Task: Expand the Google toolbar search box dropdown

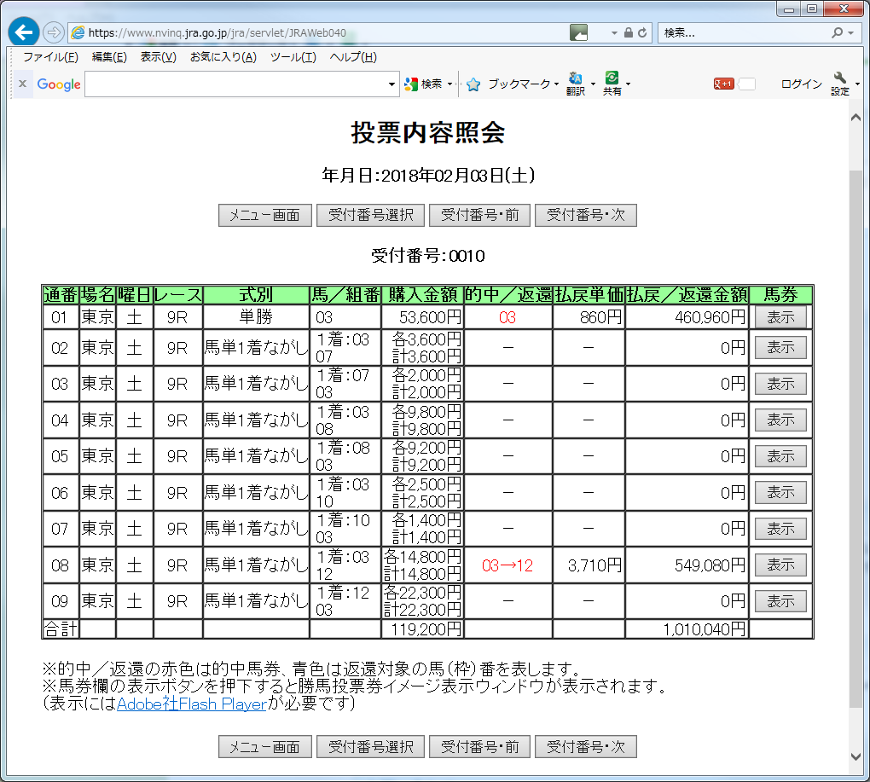Action: click(x=391, y=84)
